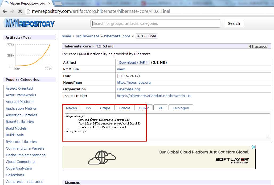Click the (Jul 16, 2014) date value
This screenshot has height=185, width=274.
(128, 76)
